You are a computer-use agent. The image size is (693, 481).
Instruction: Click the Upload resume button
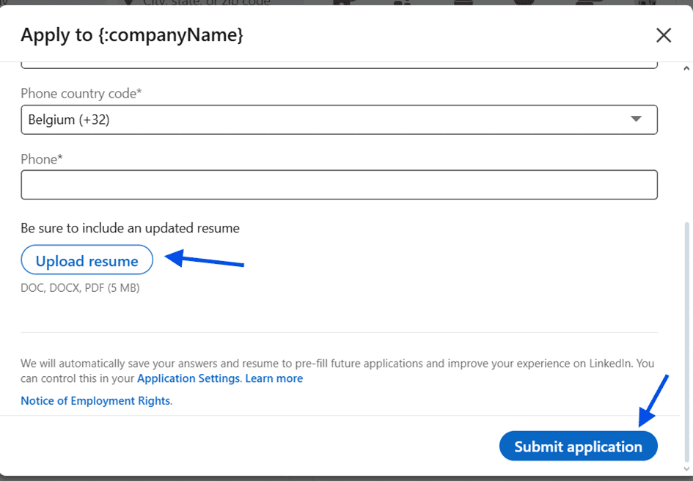click(87, 261)
